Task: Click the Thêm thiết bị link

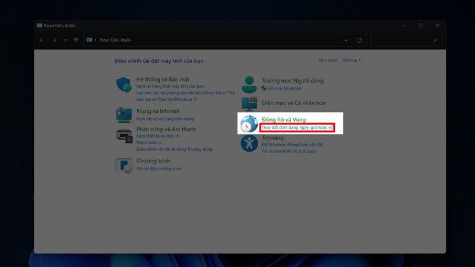Action: [x=149, y=142]
